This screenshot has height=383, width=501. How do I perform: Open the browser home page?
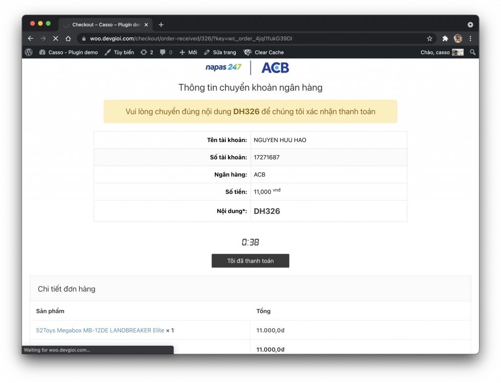tap(68, 38)
